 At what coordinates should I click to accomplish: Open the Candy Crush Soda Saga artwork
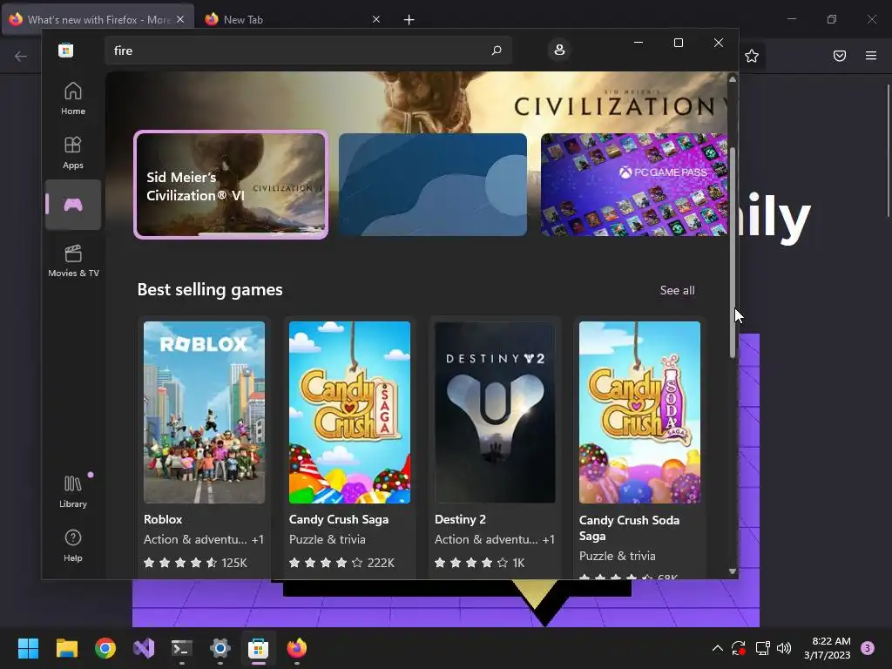(639, 412)
